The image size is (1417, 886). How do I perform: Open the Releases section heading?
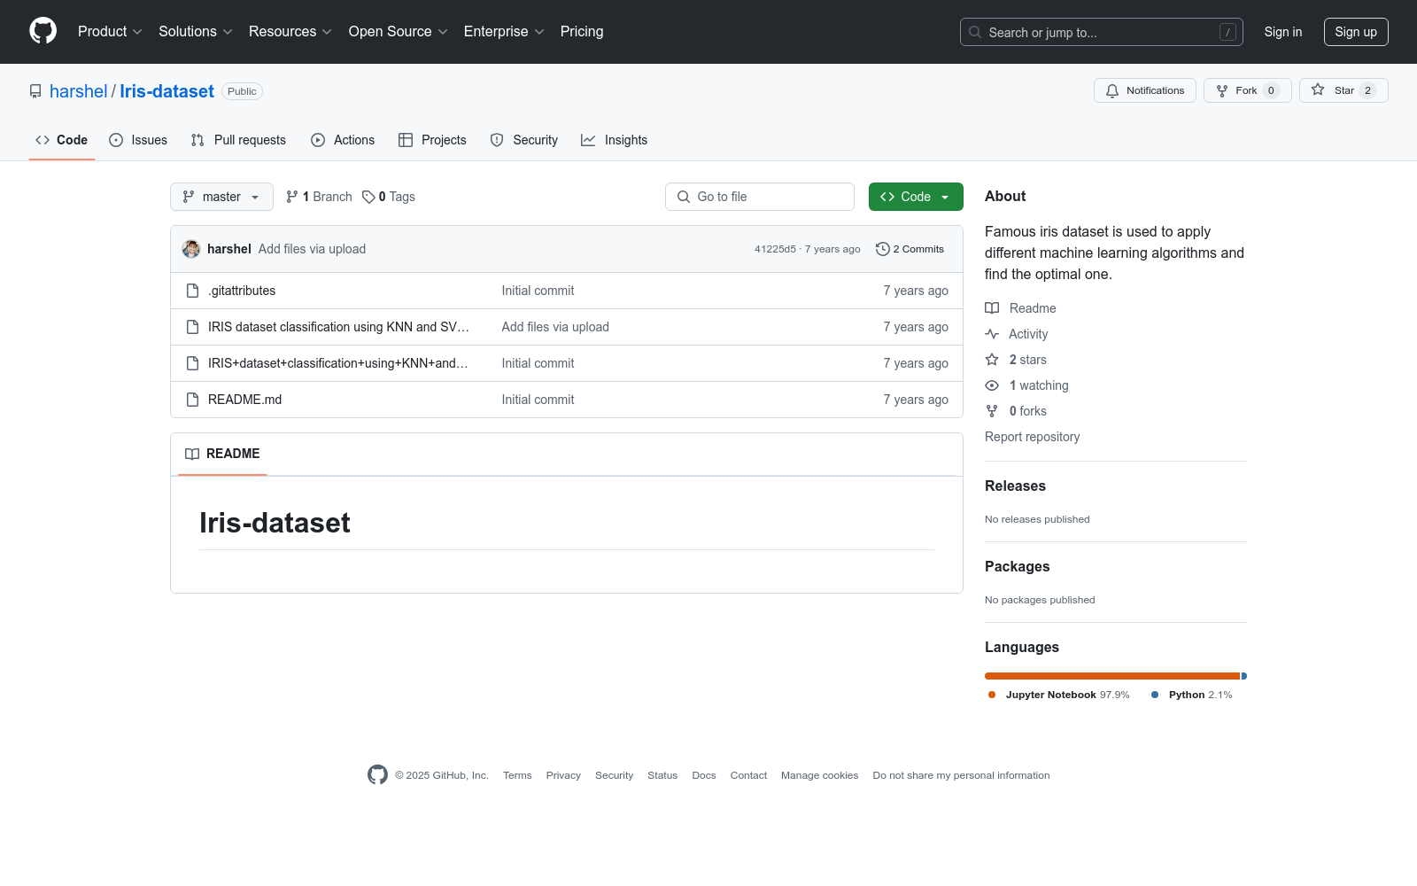click(1015, 486)
